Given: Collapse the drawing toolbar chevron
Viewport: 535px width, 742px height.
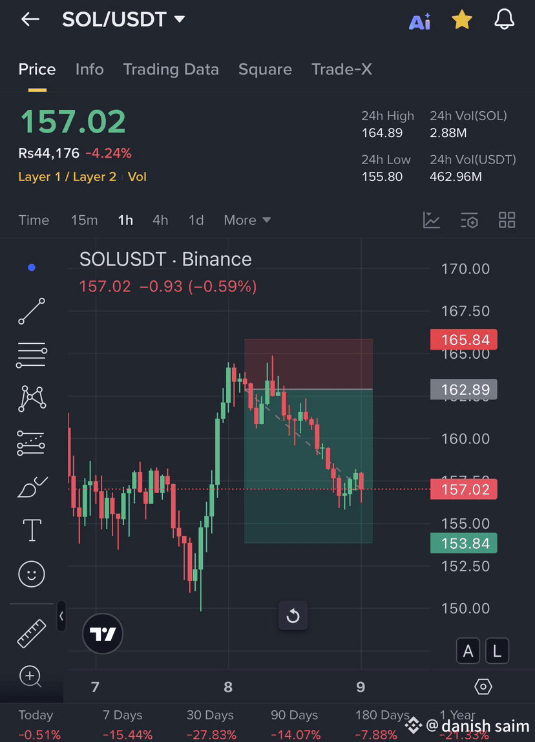Looking at the screenshot, I should tap(61, 616).
